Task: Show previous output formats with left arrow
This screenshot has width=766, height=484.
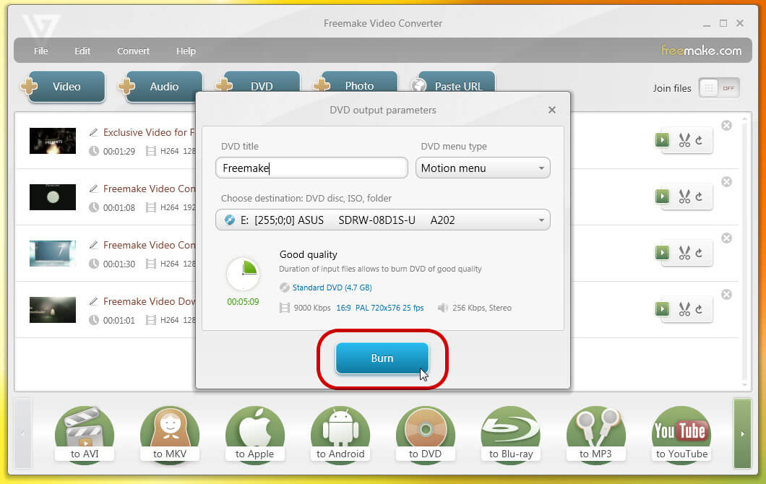Action: point(22,433)
